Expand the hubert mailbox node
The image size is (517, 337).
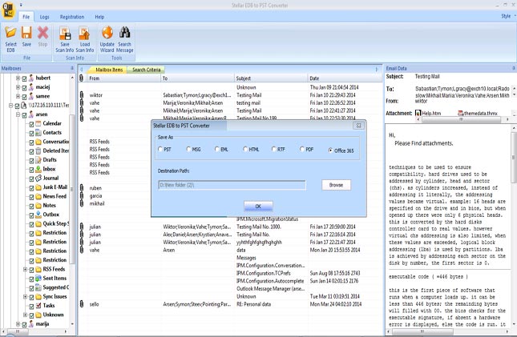[18, 78]
